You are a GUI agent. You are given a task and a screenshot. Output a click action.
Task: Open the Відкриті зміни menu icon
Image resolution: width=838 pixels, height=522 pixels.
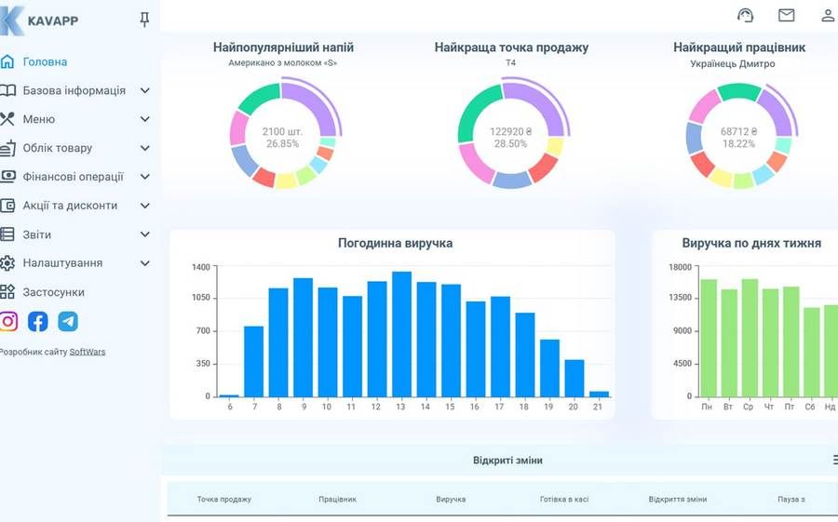coord(835,460)
